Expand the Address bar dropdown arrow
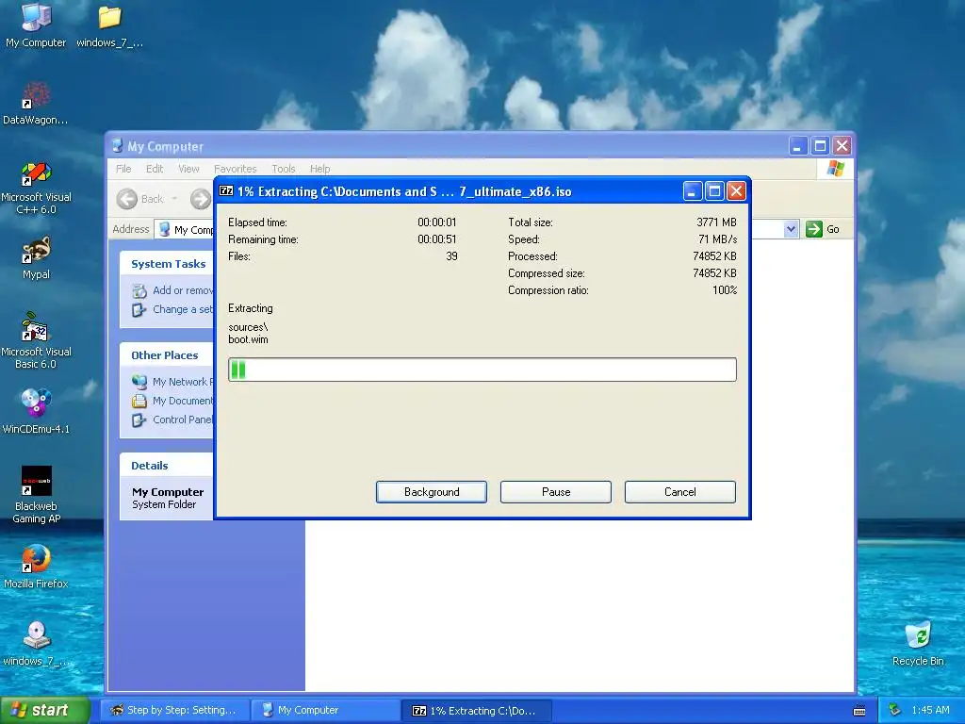 tap(791, 229)
